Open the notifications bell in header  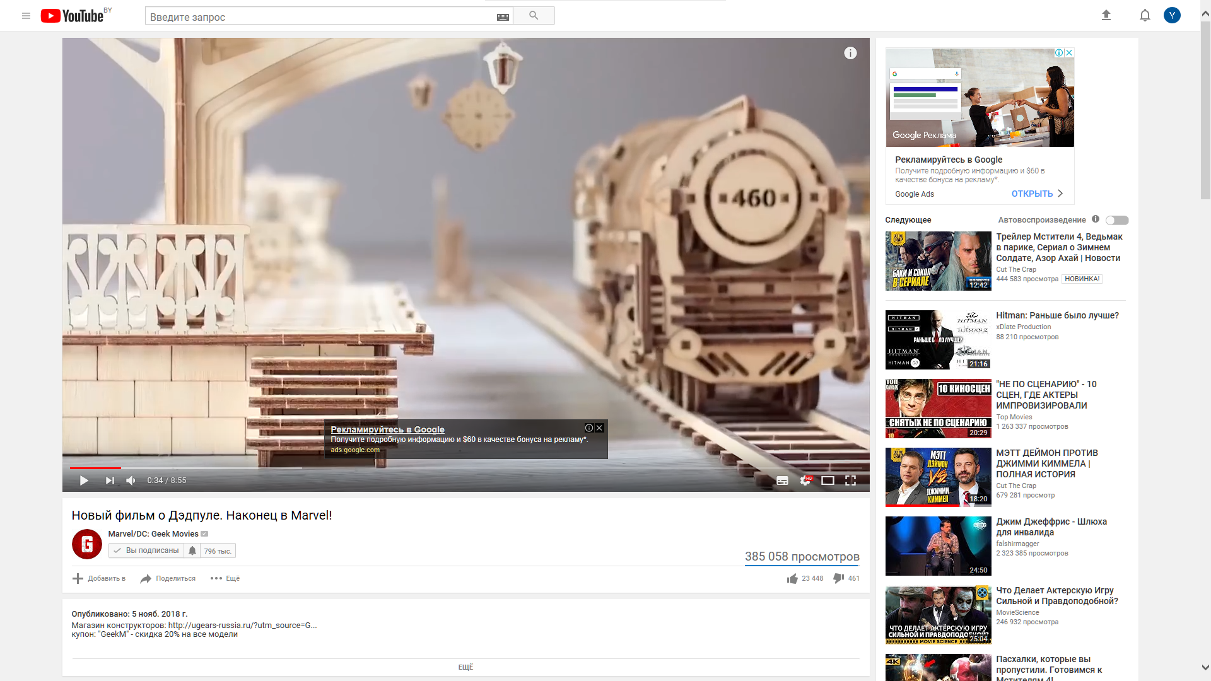click(1145, 16)
